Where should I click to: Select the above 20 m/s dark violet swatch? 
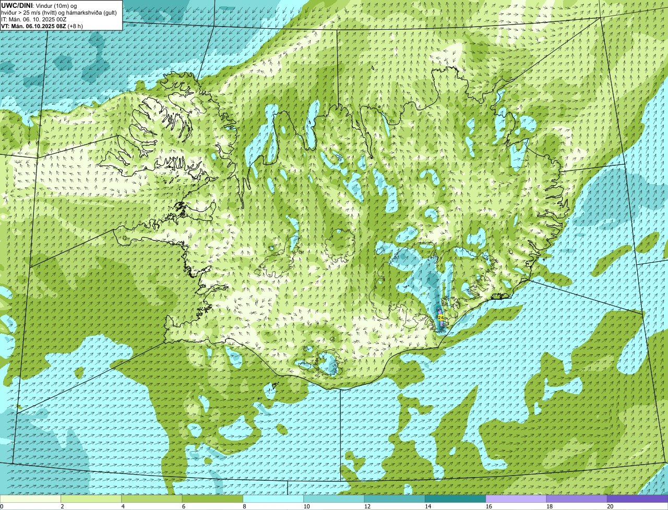pos(637,499)
